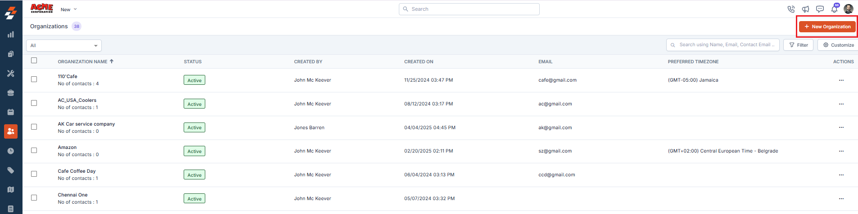Viewport: 858px width, 214px height.
Task: Open the wrench and screwdriver tools icon
Action: [11, 73]
